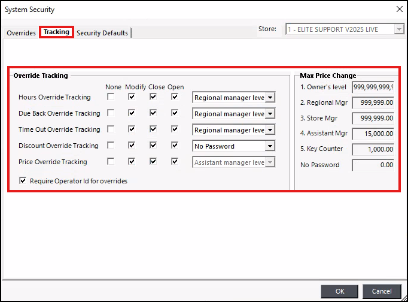Edit the Owner's level max price field
Viewport: 408px width, 302px height.
click(373, 87)
